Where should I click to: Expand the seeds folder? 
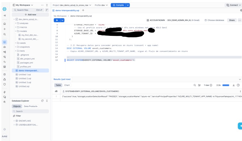pyautogui.click(x=15, y=43)
